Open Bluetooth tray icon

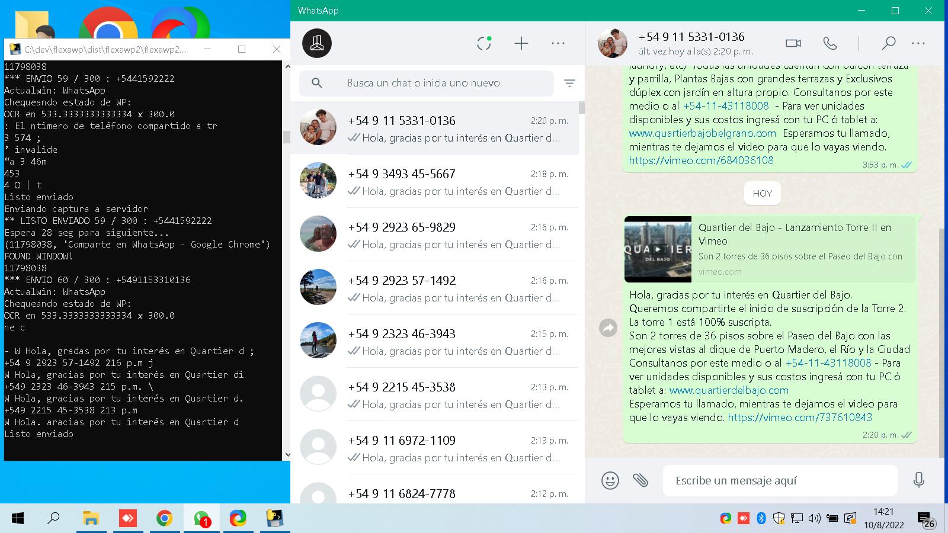pos(761,519)
